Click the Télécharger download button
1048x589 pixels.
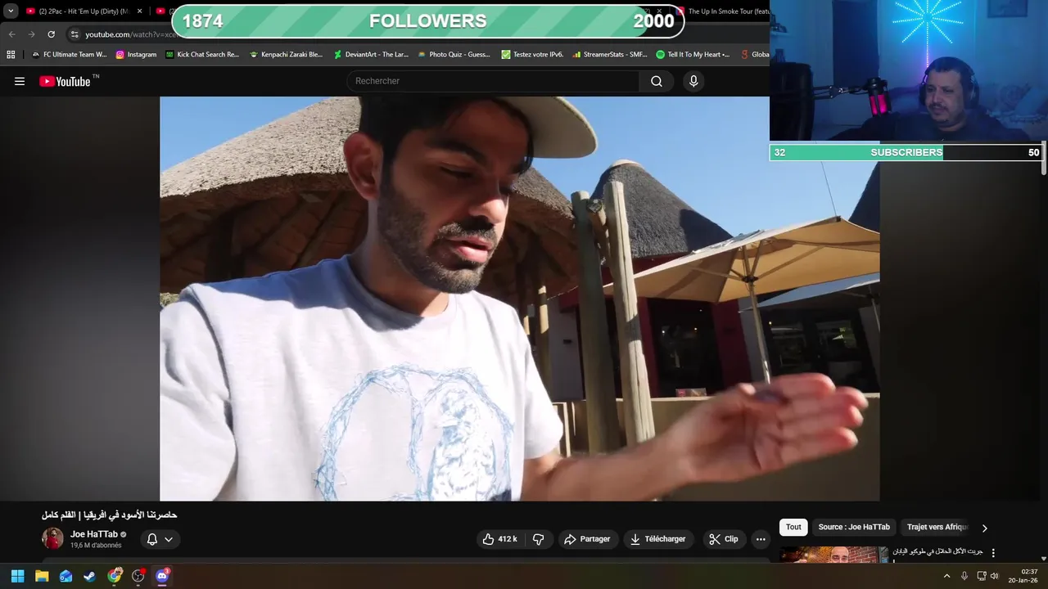(658, 539)
